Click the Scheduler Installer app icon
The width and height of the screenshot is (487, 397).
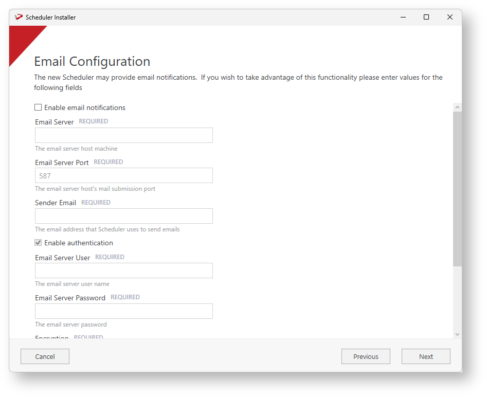(x=19, y=17)
